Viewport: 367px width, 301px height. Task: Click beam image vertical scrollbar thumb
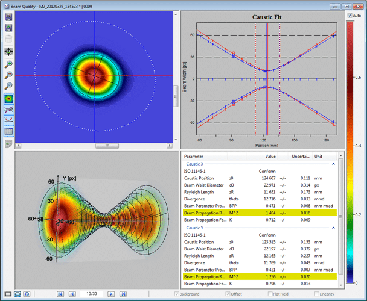click(176, 96)
